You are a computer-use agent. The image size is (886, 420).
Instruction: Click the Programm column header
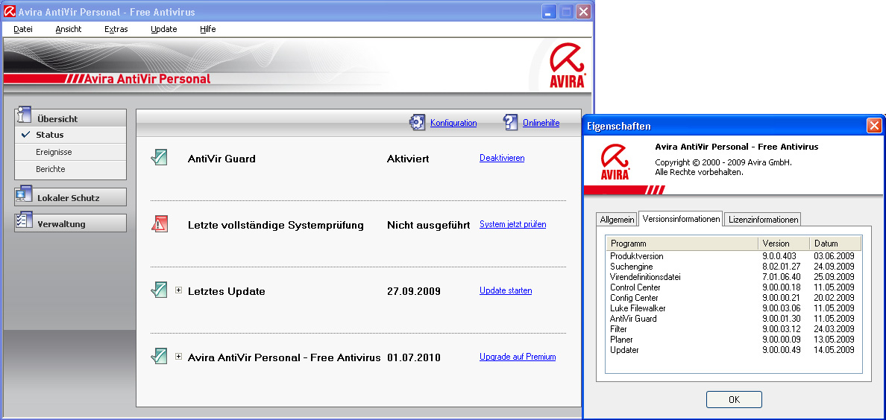682,244
